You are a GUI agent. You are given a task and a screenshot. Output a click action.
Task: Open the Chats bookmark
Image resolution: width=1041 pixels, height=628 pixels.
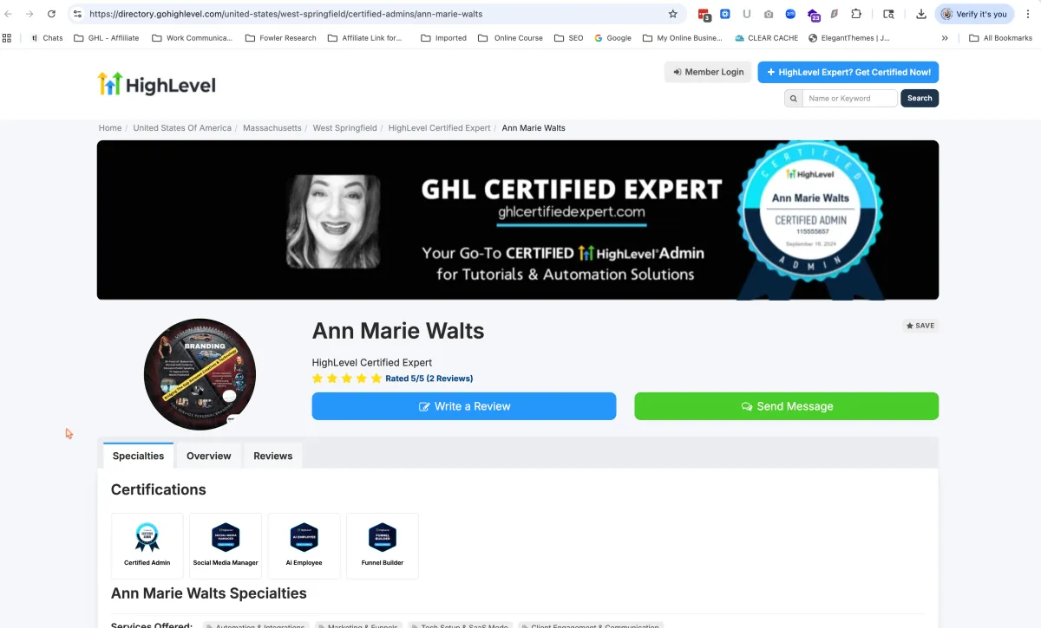[x=46, y=38]
